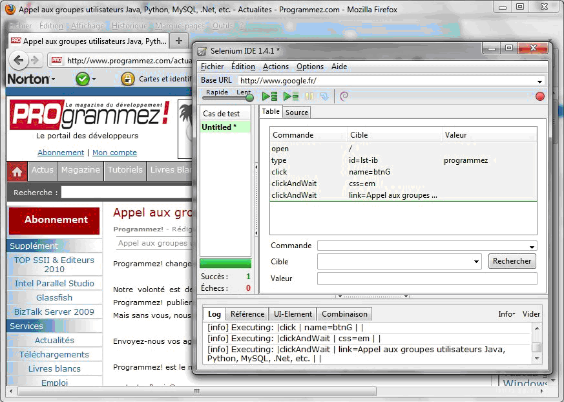Switch to the Source tab
This screenshot has height=402, width=564.
tap(297, 112)
